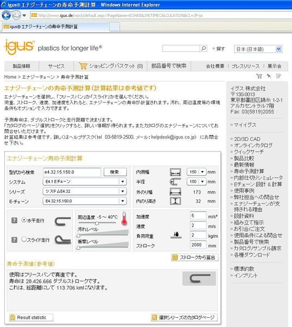Open the インプリント sidebar link
This screenshot has width=292, height=327.
click(246, 275)
